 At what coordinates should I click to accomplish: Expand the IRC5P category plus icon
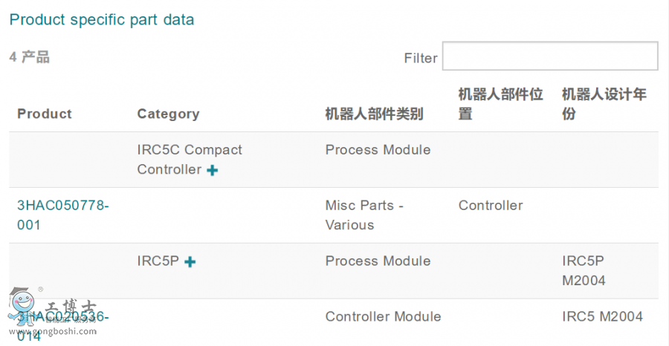click(190, 261)
